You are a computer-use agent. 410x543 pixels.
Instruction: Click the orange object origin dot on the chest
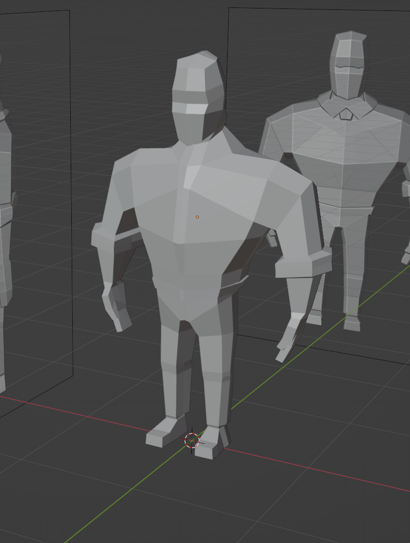pyautogui.click(x=197, y=217)
